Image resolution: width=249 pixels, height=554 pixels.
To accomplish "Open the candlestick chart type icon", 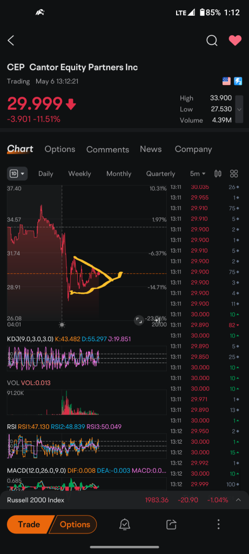I will 218,174.
